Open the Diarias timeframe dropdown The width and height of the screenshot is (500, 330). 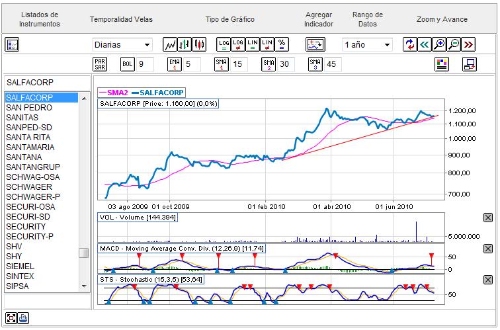click(122, 44)
